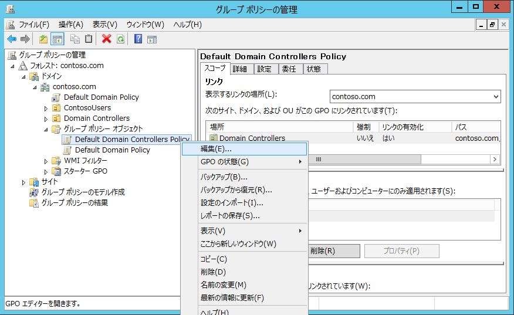Expand the WMI フィルター node
Viewport: 514px width, 315px height.
tap(46, 161)
